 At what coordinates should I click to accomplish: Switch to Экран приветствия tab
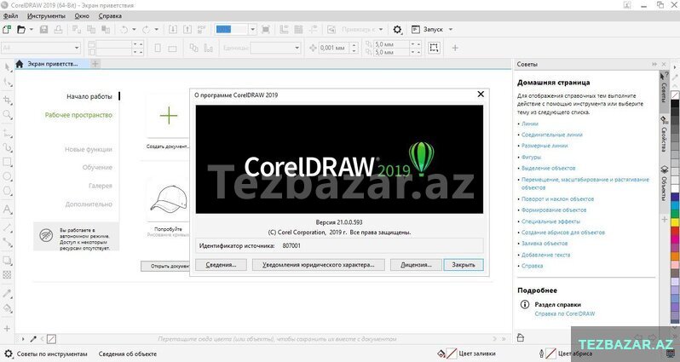click(x=53, y=64)
